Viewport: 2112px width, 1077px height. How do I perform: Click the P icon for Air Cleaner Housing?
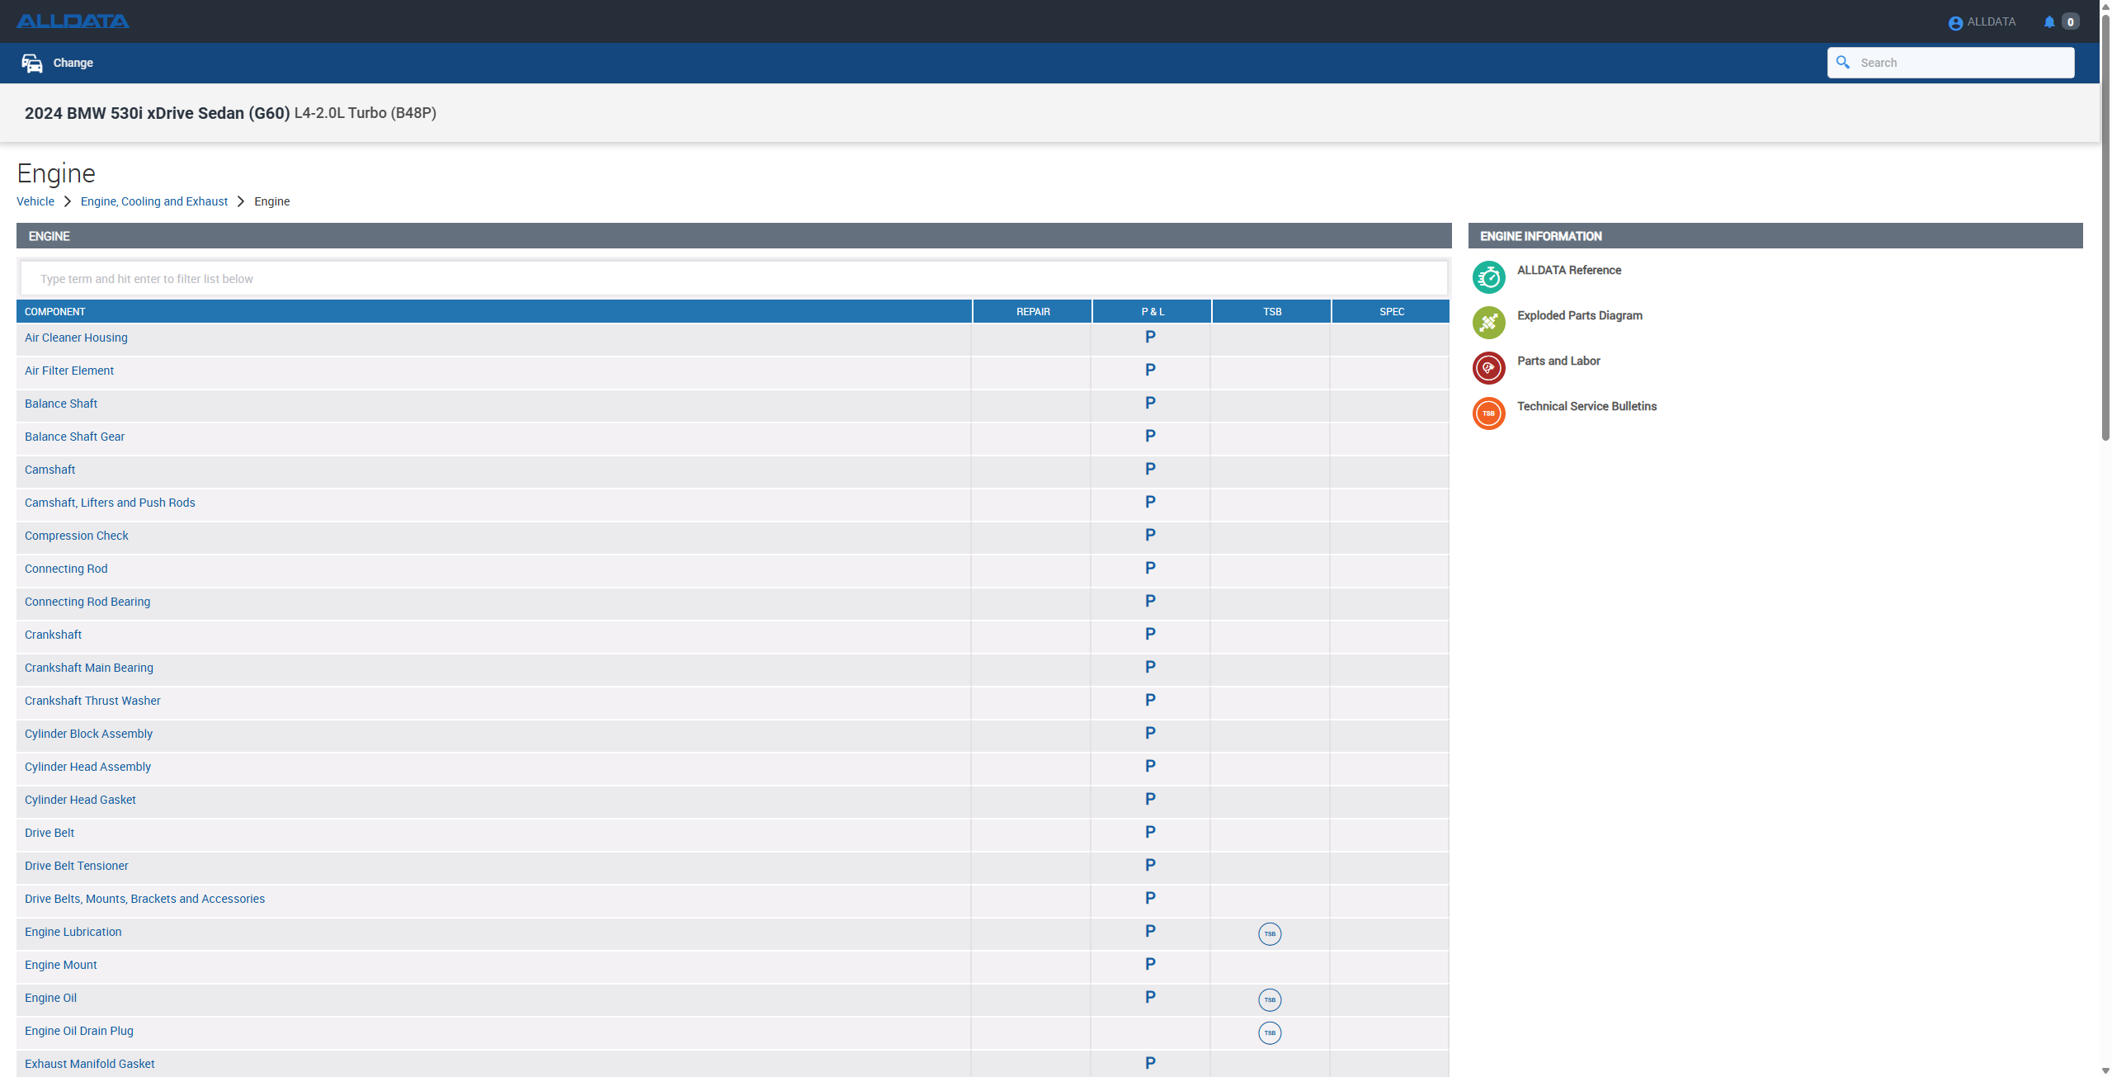click(x=1150, y=337)
